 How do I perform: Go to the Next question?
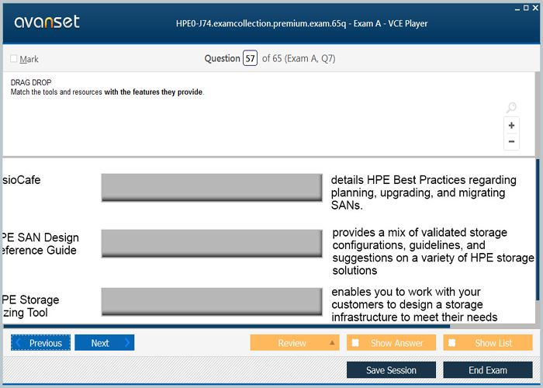(104, 343)
